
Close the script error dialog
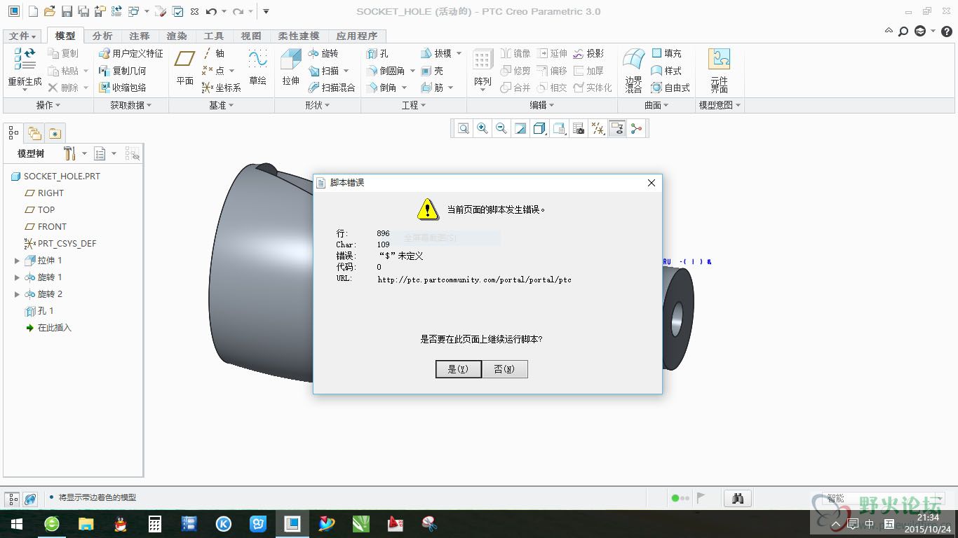pos(651,183)
